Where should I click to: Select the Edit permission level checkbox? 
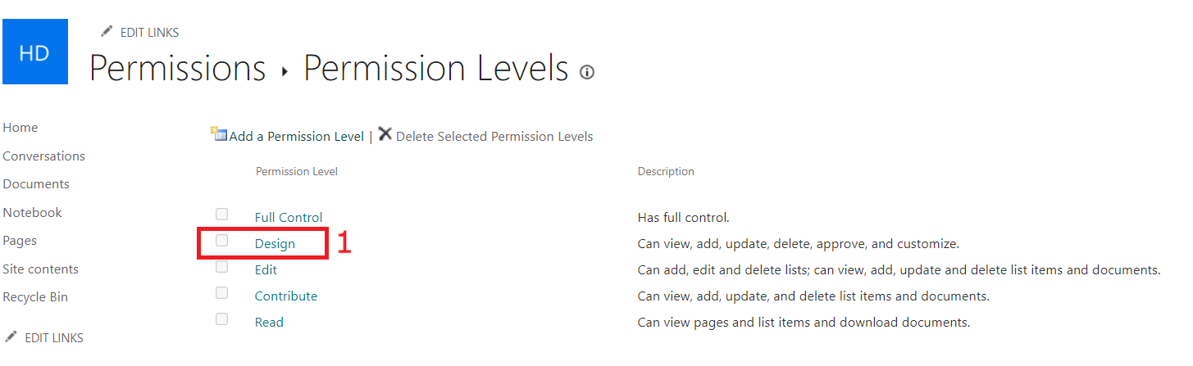tap(221, 267)
